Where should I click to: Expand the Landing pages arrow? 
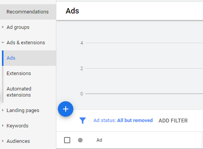3,110
